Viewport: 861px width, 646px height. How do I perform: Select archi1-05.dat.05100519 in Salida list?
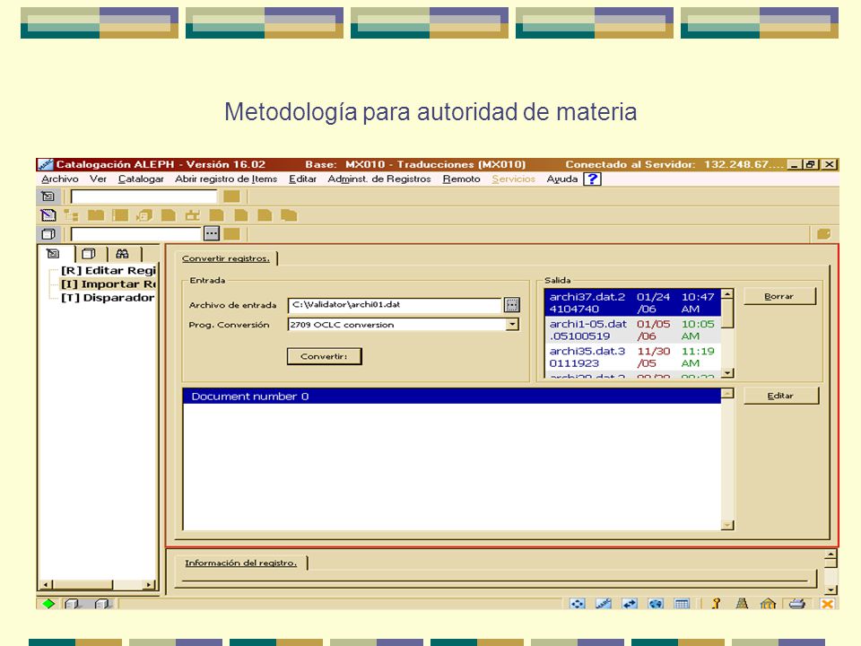pos(632,329)
